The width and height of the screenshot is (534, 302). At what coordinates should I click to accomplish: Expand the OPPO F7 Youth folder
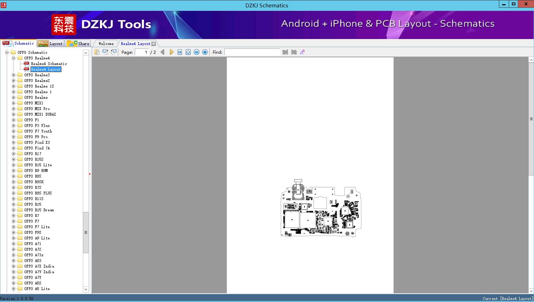tap(13, 131)
